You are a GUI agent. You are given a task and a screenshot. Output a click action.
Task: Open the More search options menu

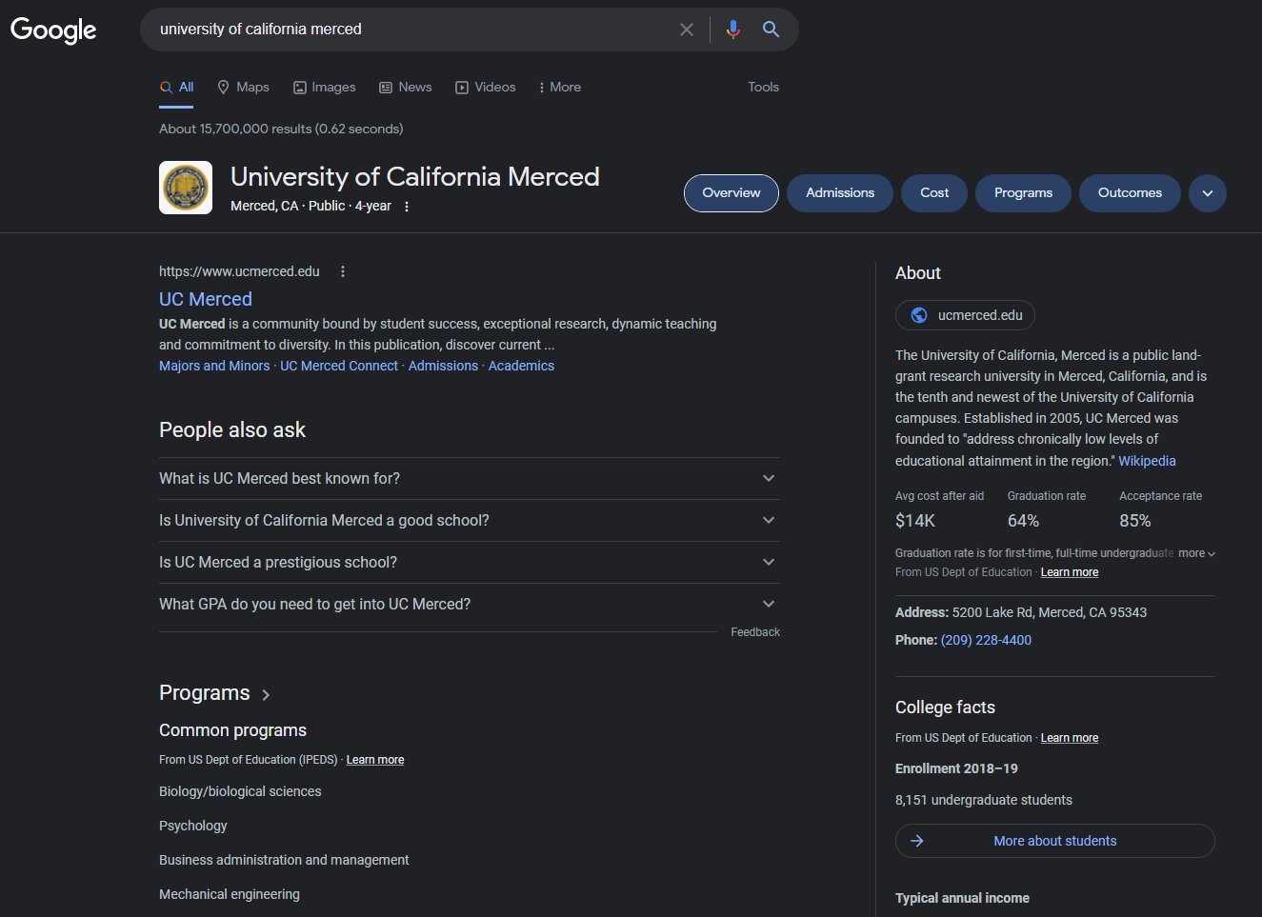click(560, 87)
